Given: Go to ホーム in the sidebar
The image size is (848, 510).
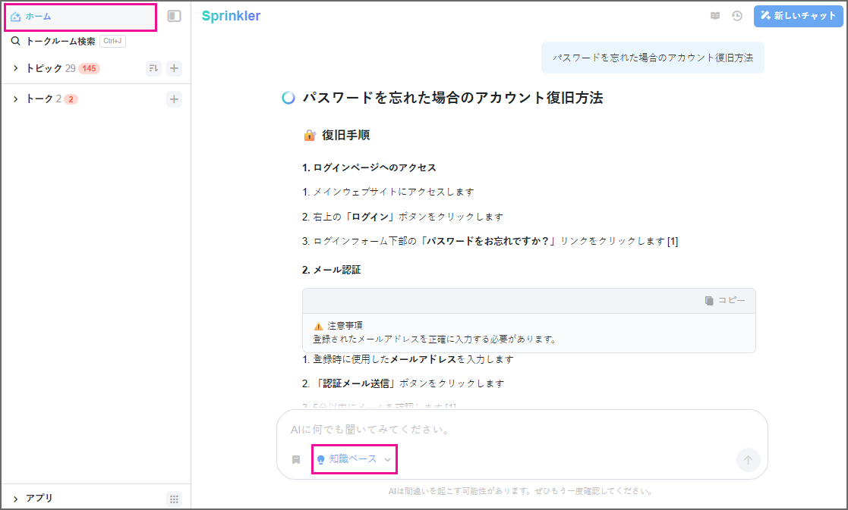Looking at the screenshot, I should [38, 17].
